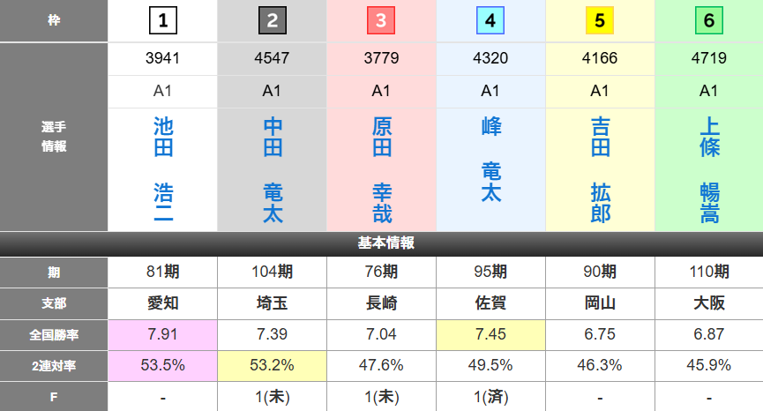Click the 全国勝率 row header

pyautogui.click(x=54, y=334)
